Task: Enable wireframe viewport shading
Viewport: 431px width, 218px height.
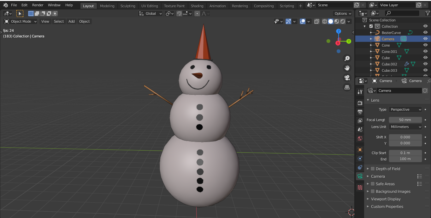Action: click(325, 21)
